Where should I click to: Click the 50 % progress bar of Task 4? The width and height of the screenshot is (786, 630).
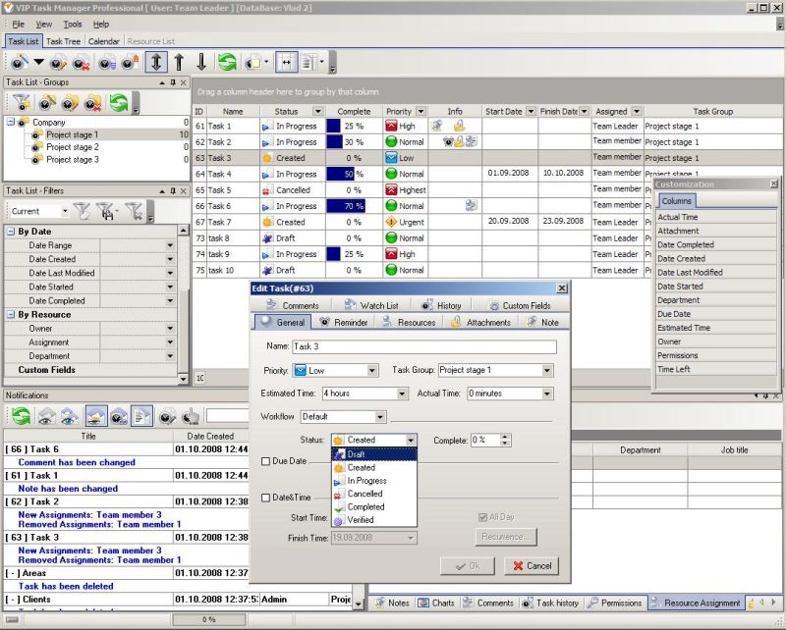[x=340, y=175]
